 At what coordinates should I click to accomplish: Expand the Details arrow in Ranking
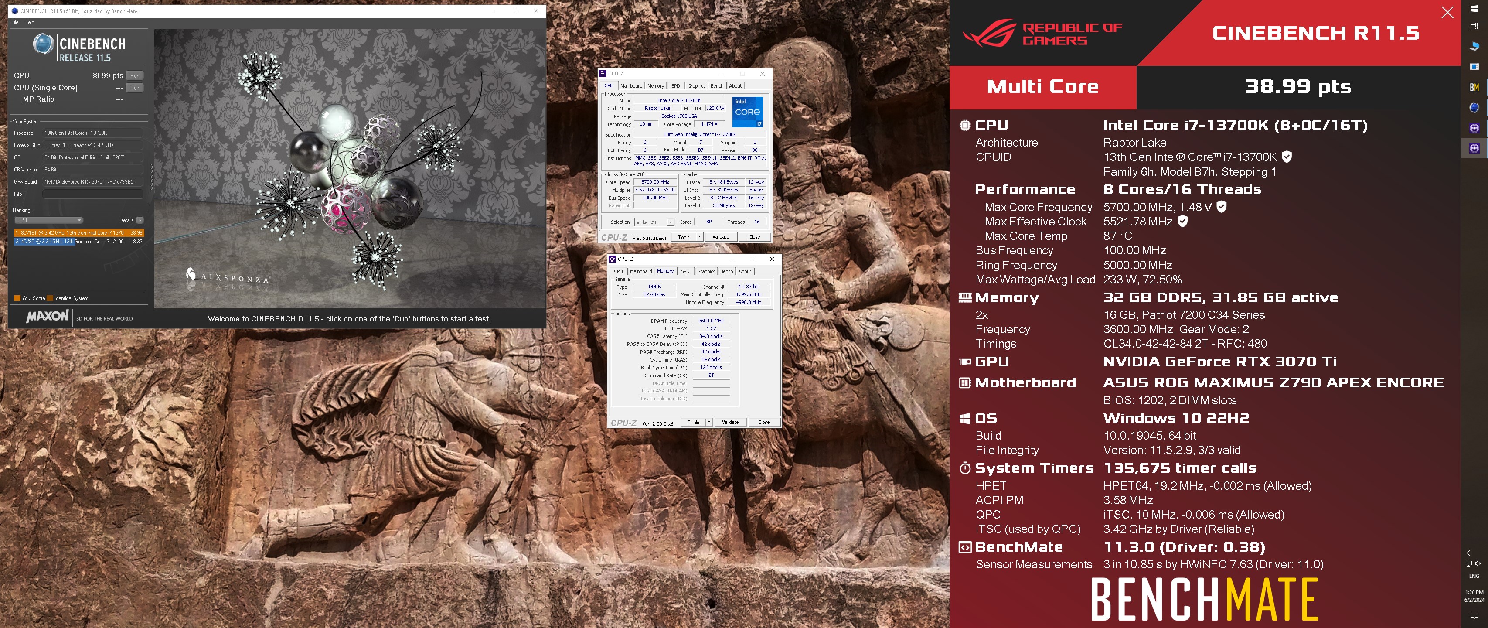[x=140, y=220]
